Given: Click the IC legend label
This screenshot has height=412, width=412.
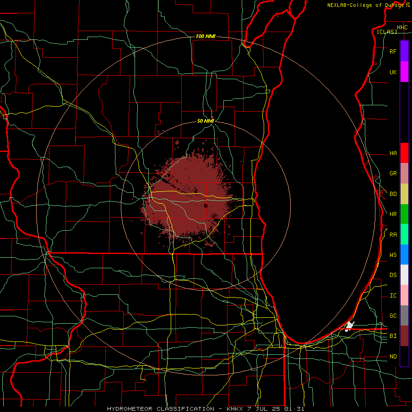Looking at the screenshot, I should [x=393, y=296].
